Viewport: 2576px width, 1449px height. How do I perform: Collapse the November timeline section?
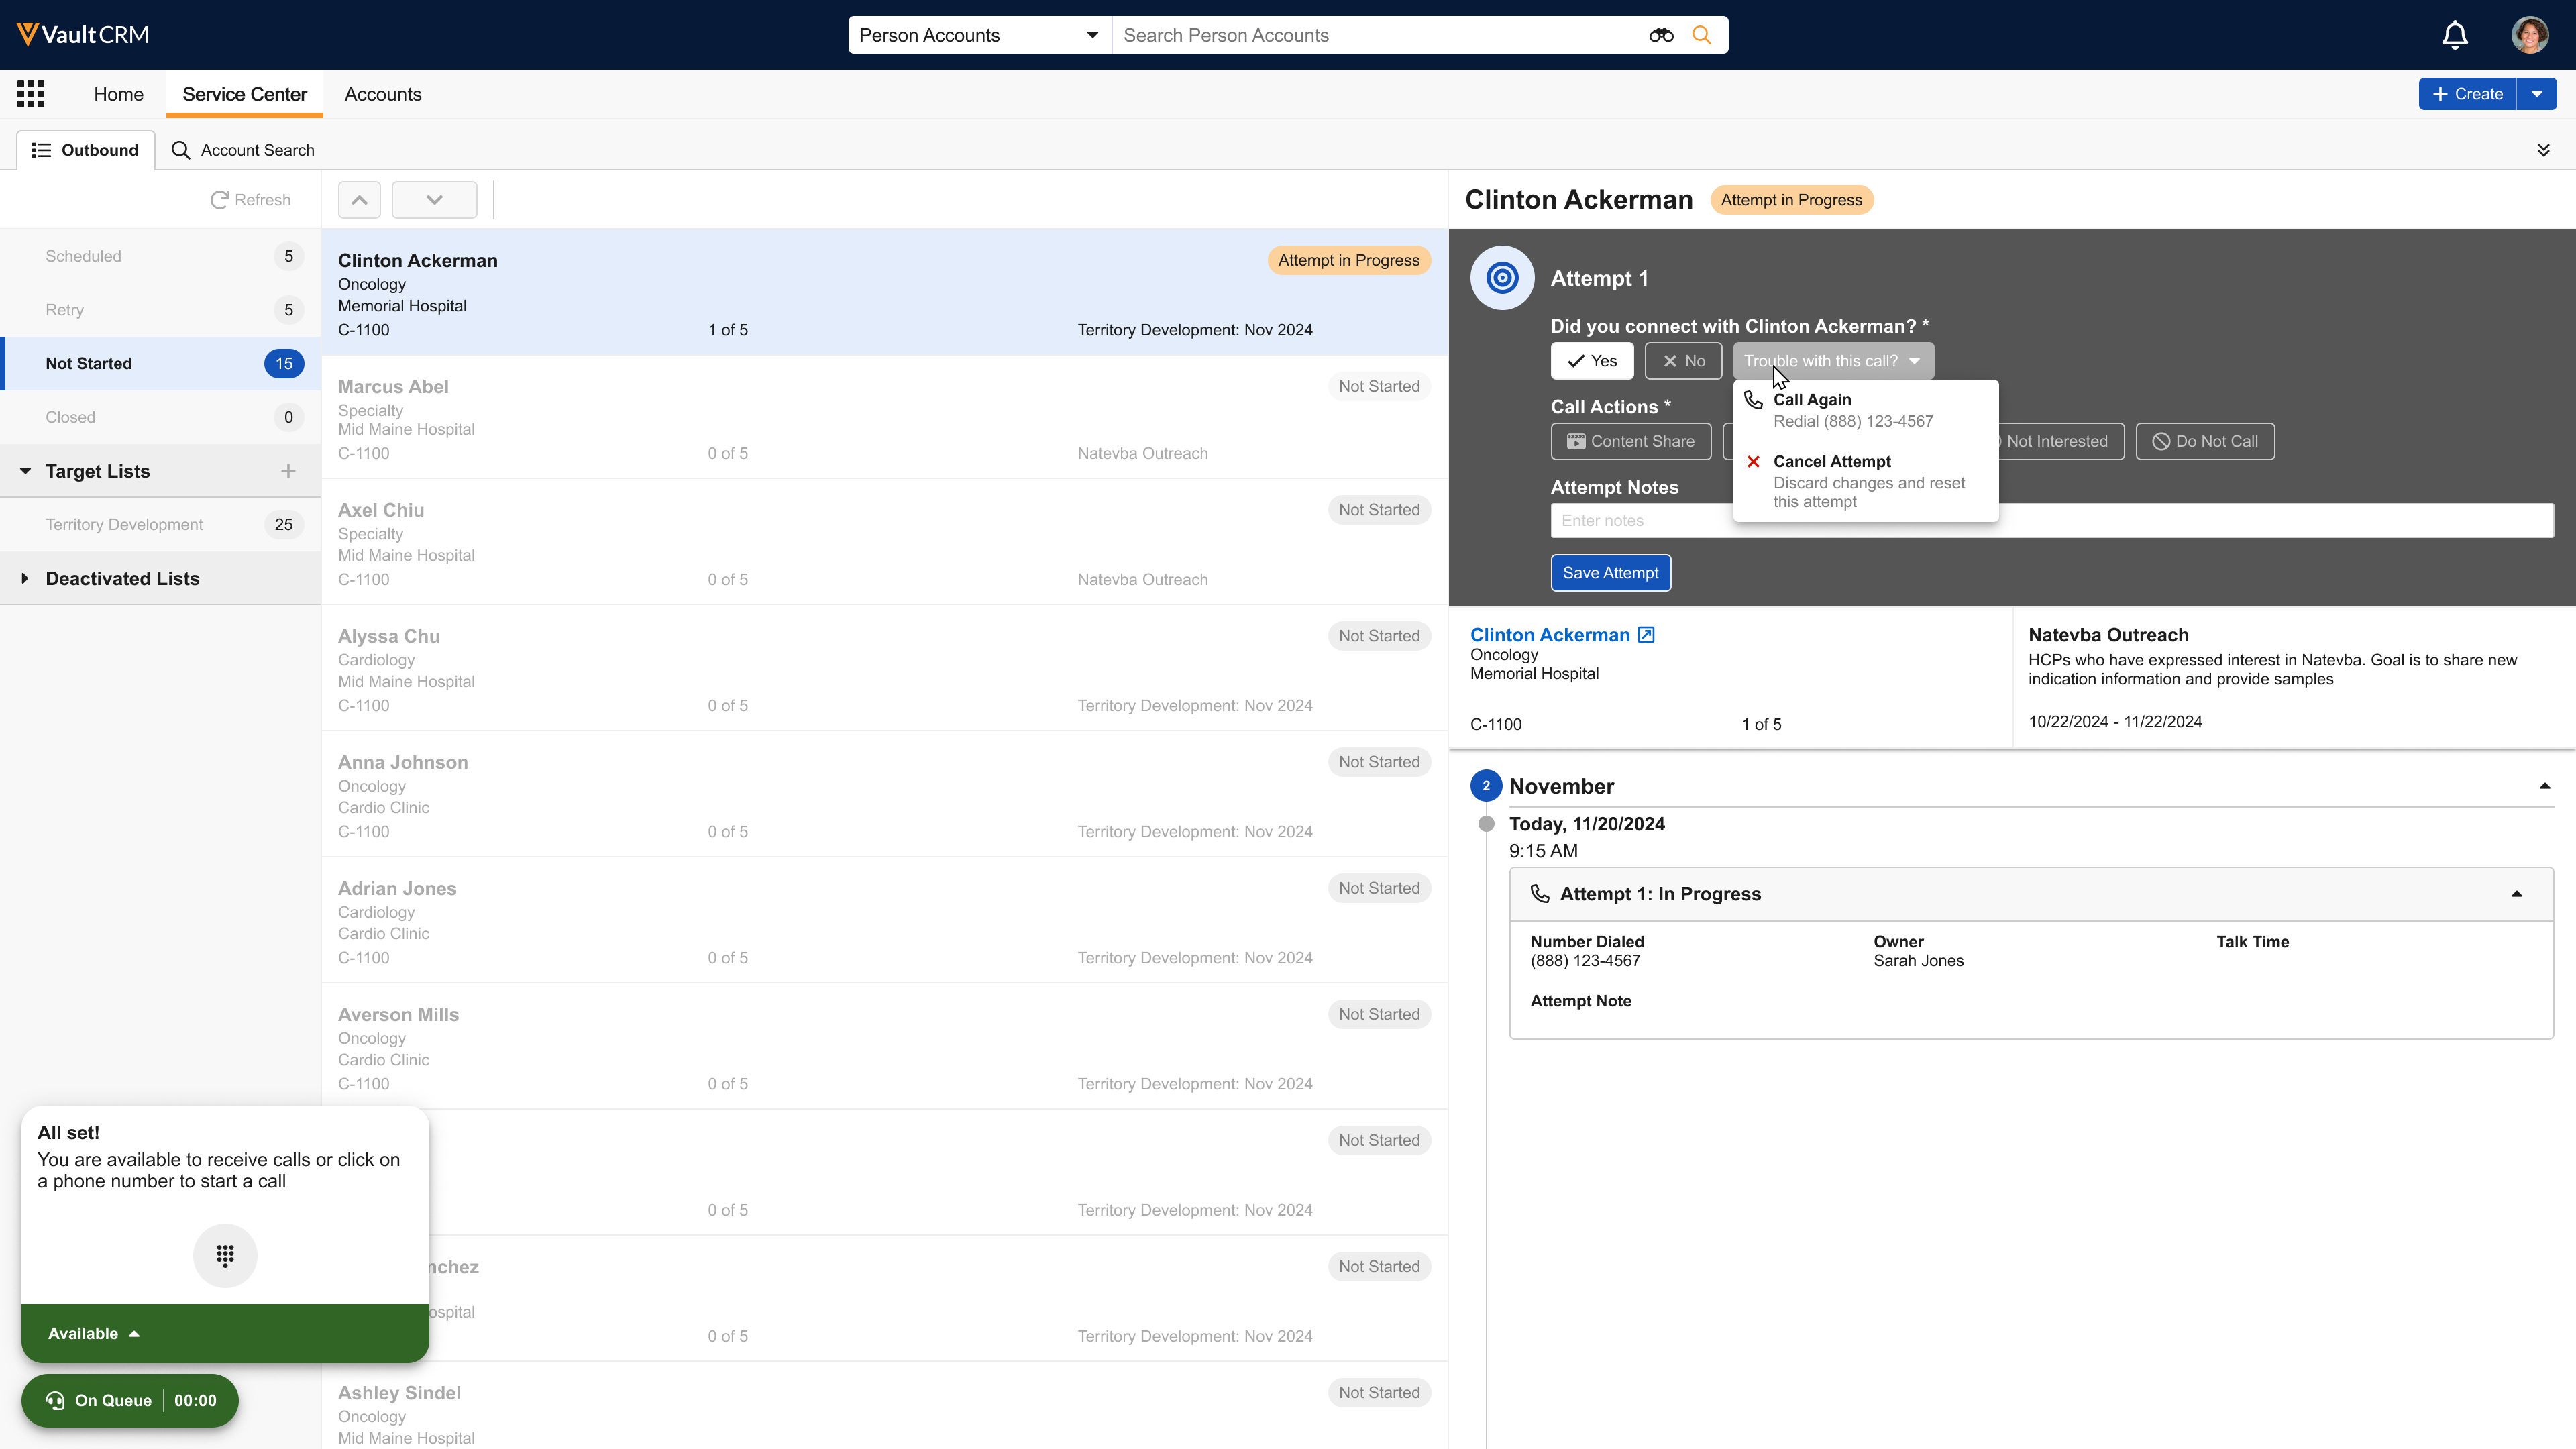tap(2544, 786)
